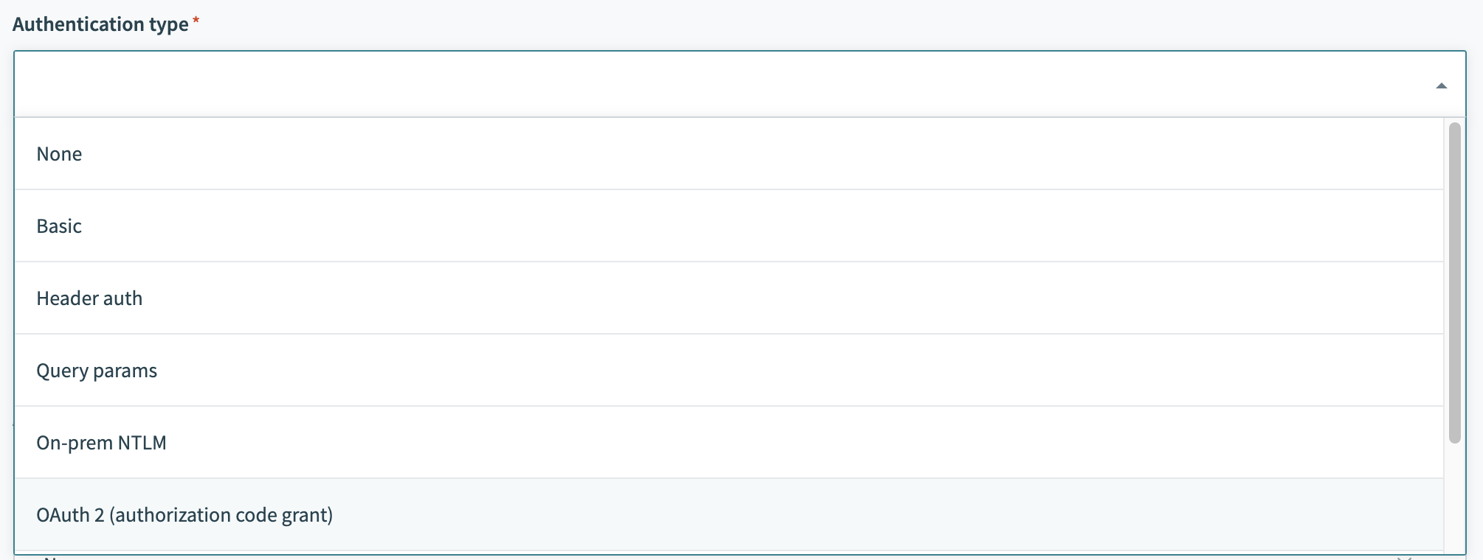Click the dropdown list scrollbar thumb

pyautogui.click(x=1454, y=283)
